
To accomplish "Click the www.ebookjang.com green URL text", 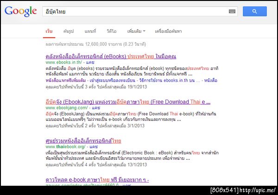I will [x=67, y=108].
